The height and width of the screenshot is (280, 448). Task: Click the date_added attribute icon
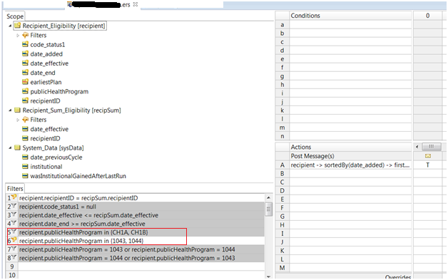(25, 54)
